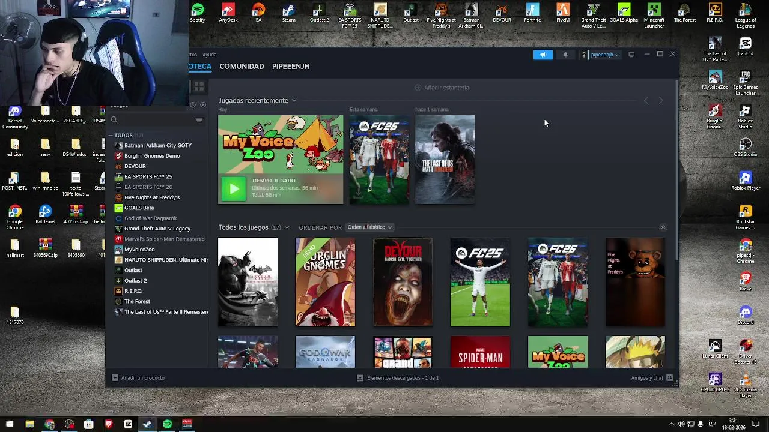Screen dimensions: 769x432
Task: Open the Orden alfabético sort dropdown
Action: 369,227
